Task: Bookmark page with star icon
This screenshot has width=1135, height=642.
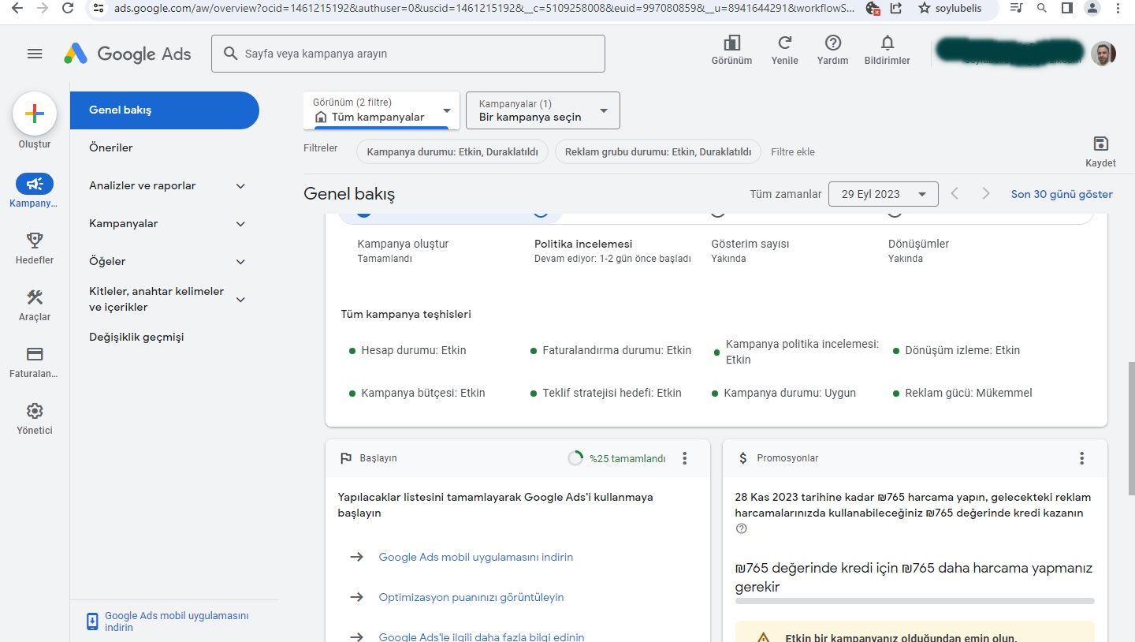Action: click(x=925, y=8)
